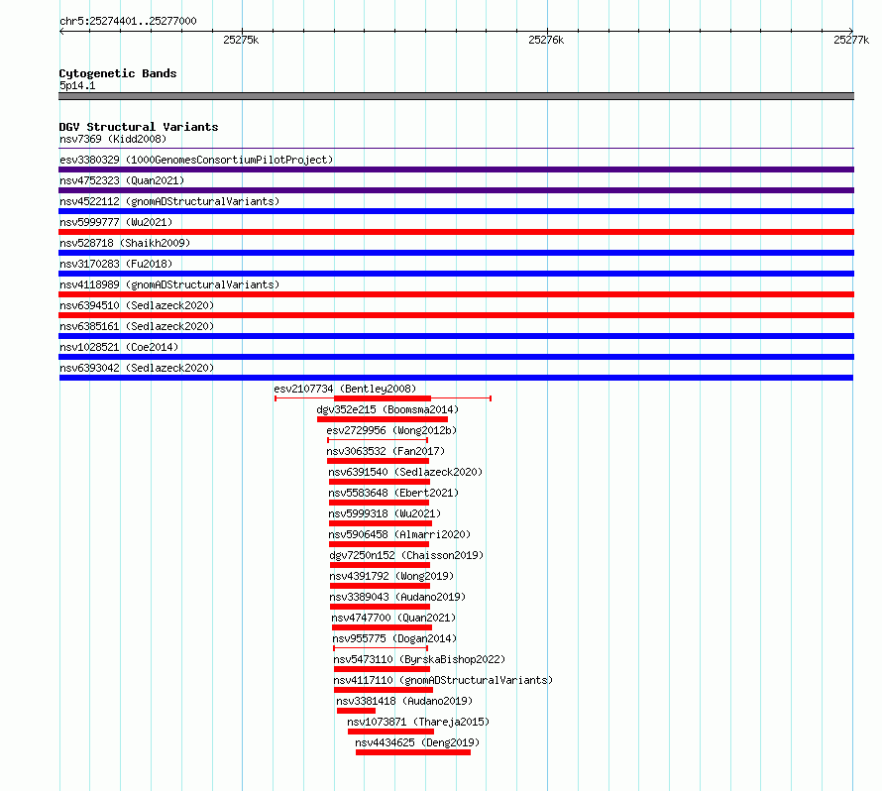Open nsv3389043 (Audano2019) label
The image size is (882, 791).
[x=397, y=597]
